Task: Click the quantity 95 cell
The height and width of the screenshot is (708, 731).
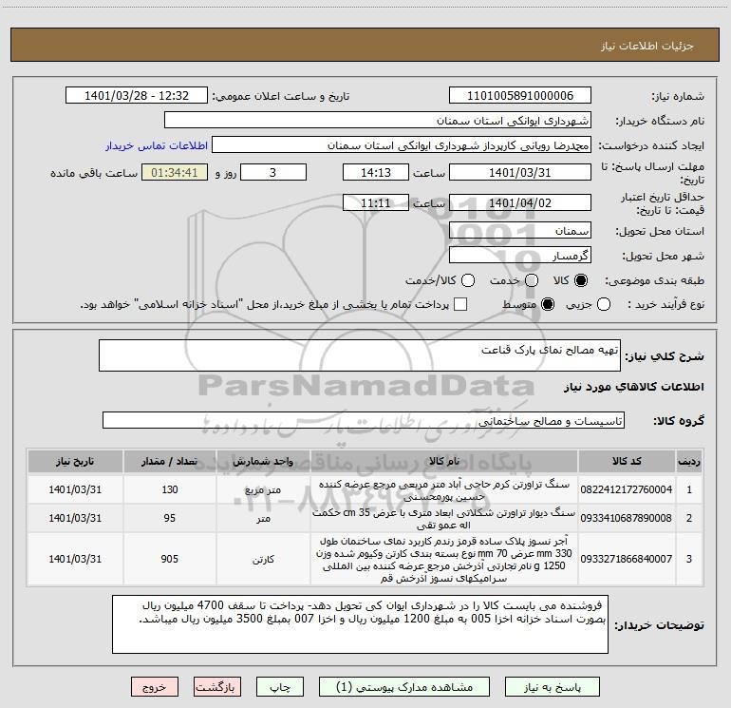Action: (x=170, y=518)
